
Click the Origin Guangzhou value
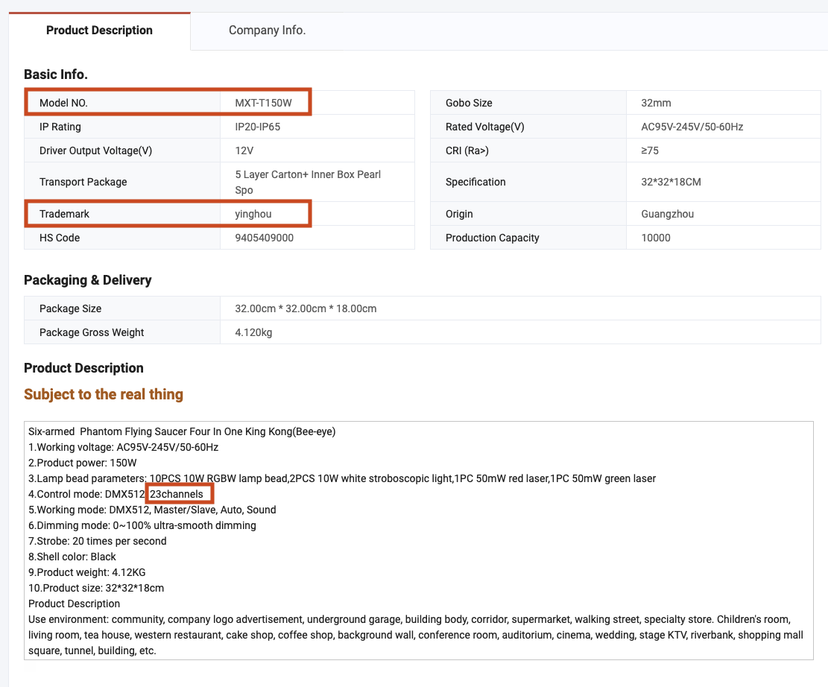tap(667, 214)
